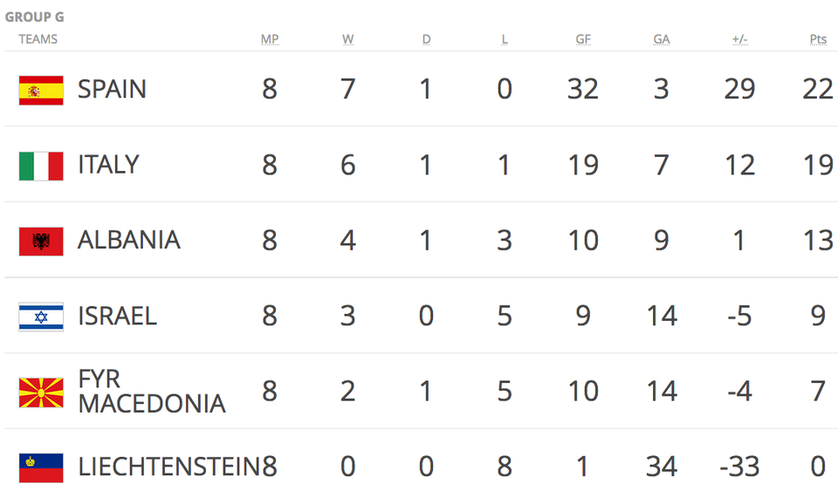Click the FYR Macedonia flag icon
This screenshot has width=838, height=491.
(x=41, y=392)
